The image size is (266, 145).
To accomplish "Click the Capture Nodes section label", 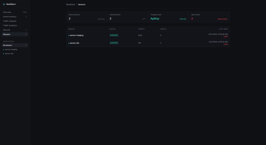I will click(x=9, y=41).
